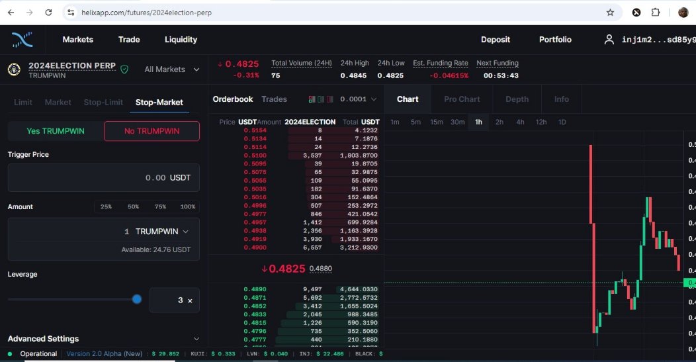Open TRUMPWIN amount unit dropdown
The image size is (696, 362).
[162, 232]
